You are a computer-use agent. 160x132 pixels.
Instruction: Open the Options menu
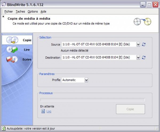coord(33,11)
